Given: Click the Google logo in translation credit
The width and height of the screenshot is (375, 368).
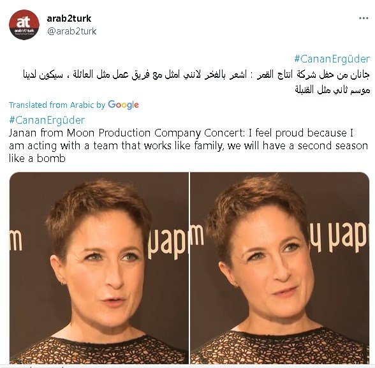Looking at the screenshot, I should tap(123, 105).
